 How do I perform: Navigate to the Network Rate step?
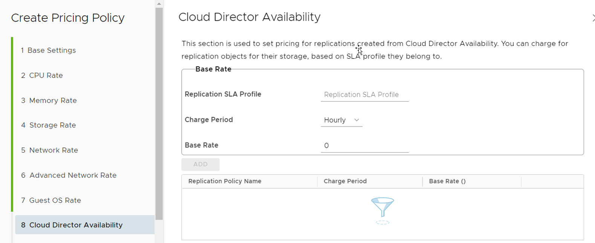[x=54, y=150]
